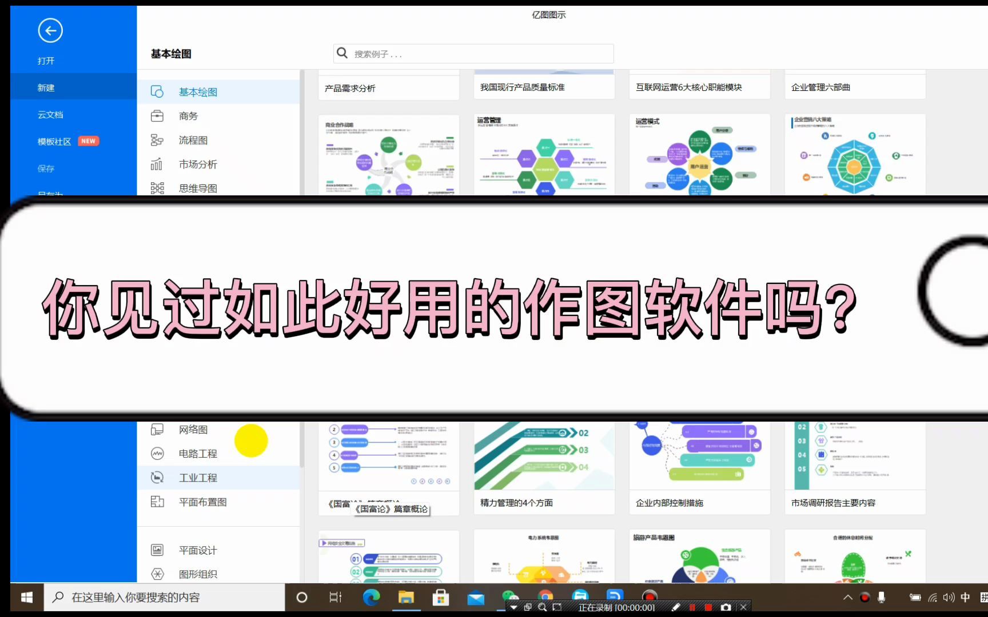Open File Explorer from the taskbar
The height and width of the screenshot is (617, 988).
pyautogui.click(x=406, y=598)
